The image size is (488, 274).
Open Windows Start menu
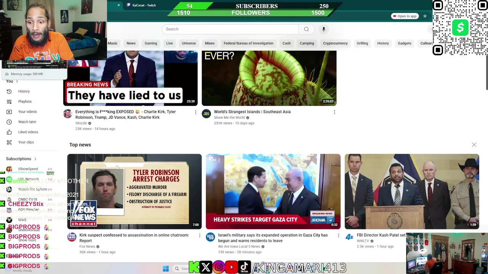click(x=165, y=269)
